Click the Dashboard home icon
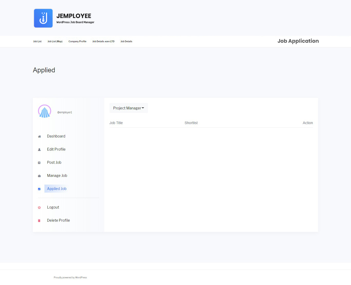The width and height of the screenshot is (351, 285). pyautogui.click(x=39, y=136)
